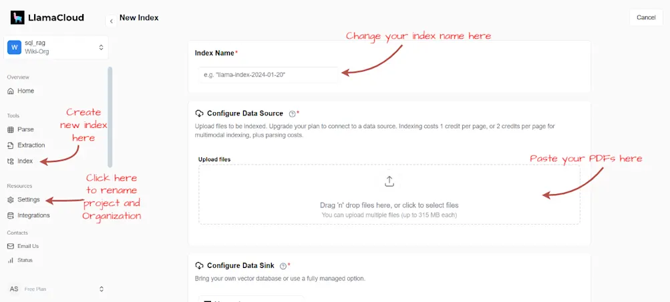Open the Status link
The image size is (670, 302).
[x=25, y=260]
